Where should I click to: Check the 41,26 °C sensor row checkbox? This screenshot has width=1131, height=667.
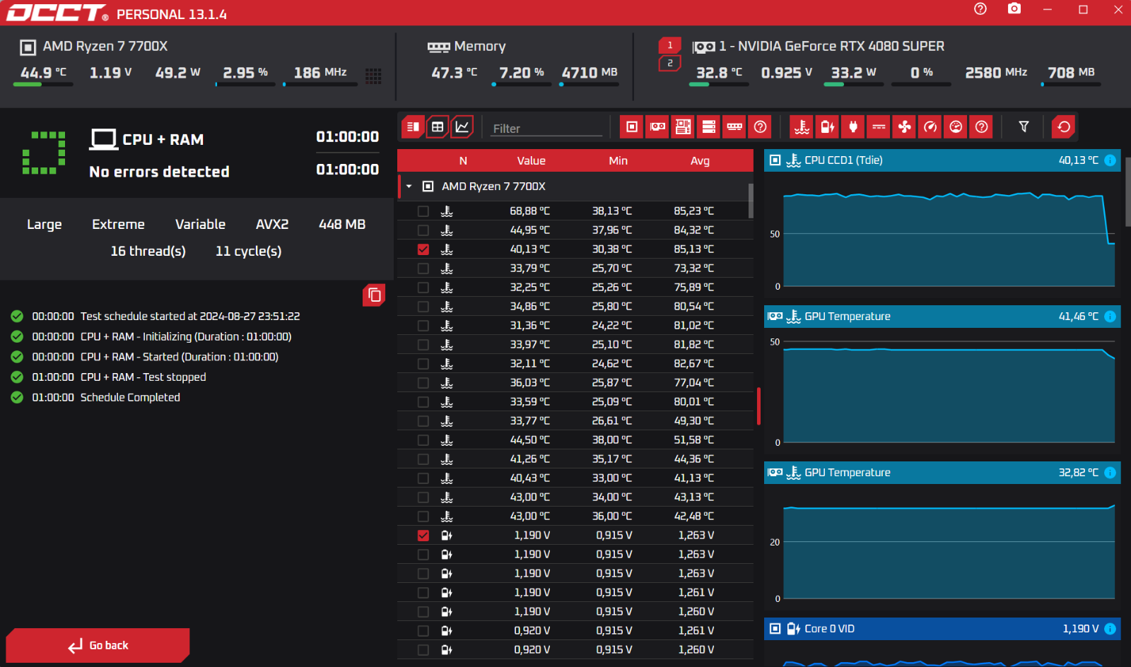tap(423, 459)
